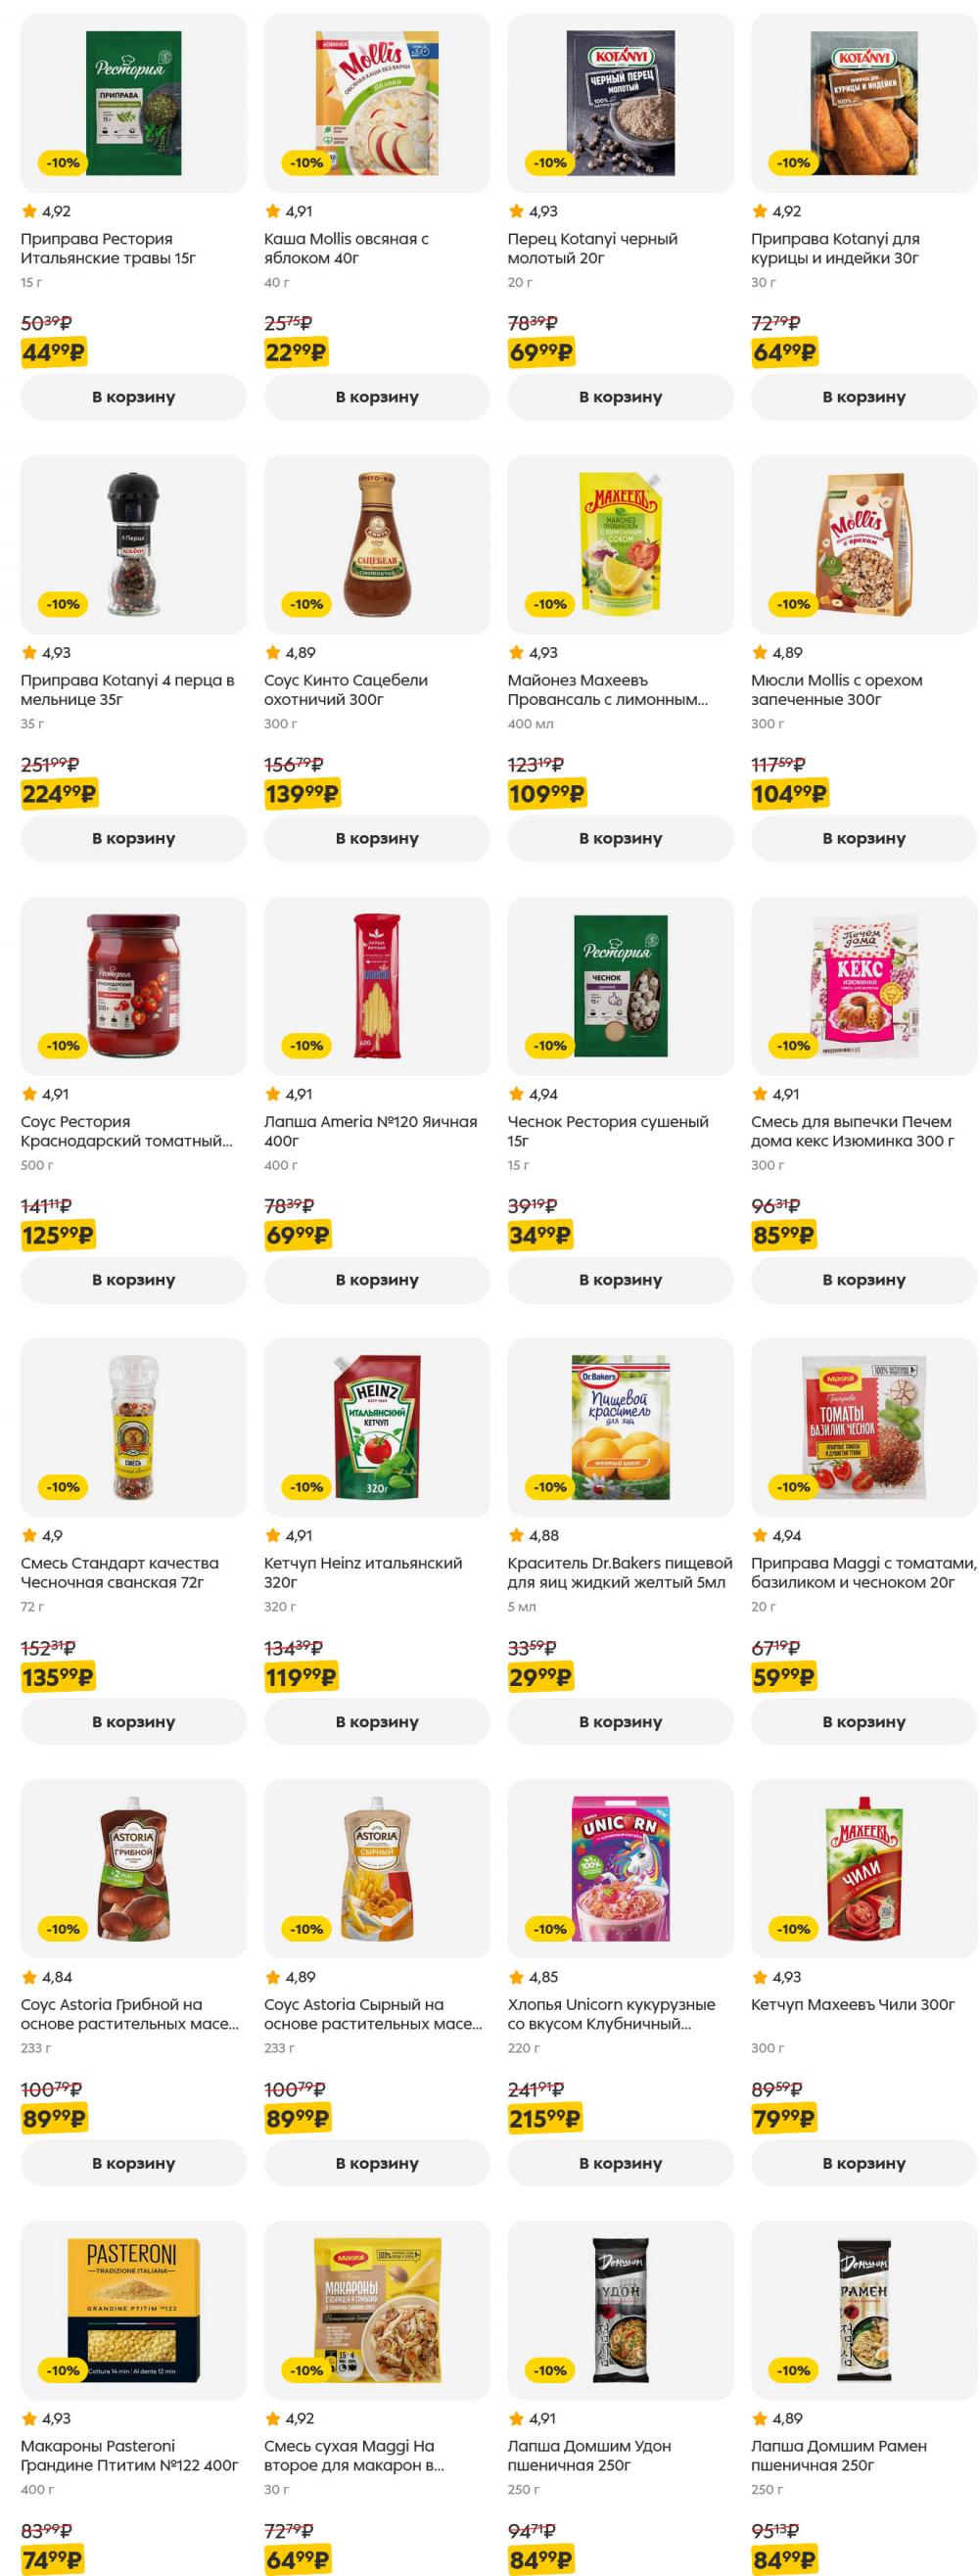Image resolution: width=979 pixels, height=2576 pixels.
Task: Open the Kotanyi 4 перца mill image
Action: [133, 544]
